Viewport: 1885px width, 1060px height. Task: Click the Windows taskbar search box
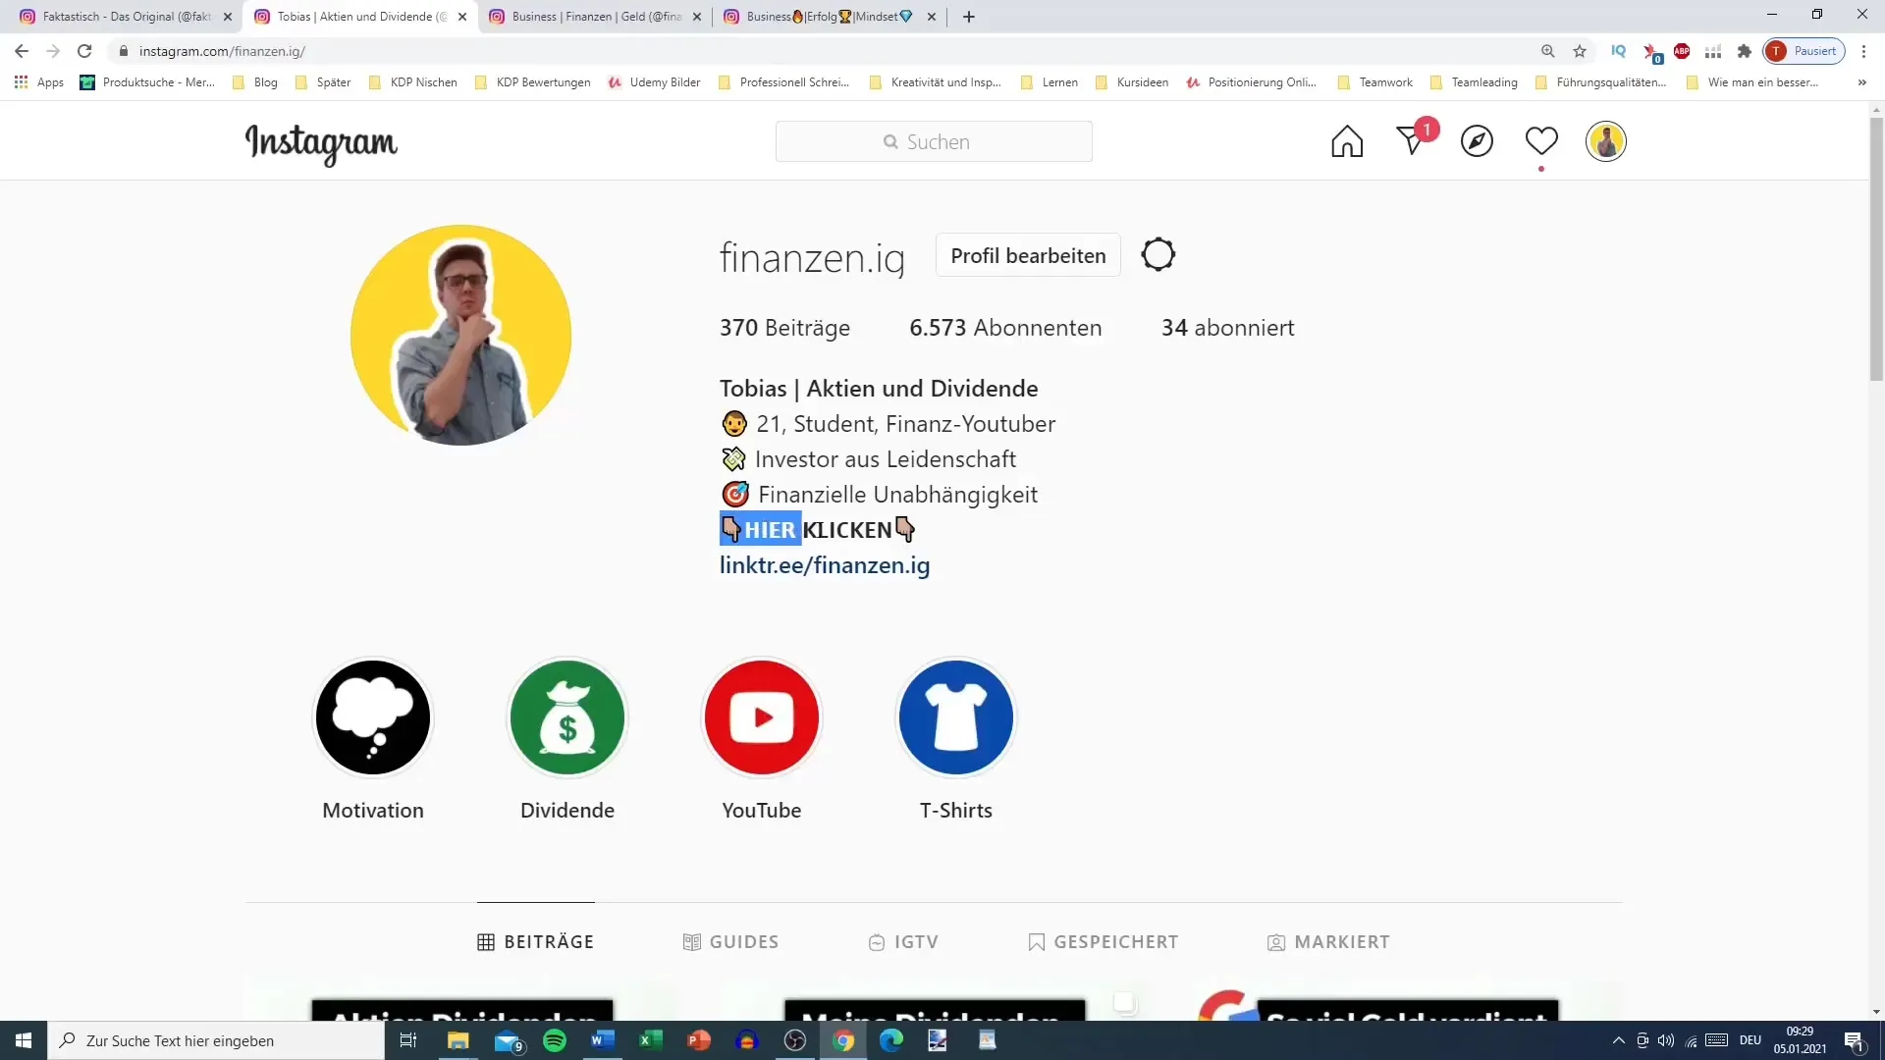(x=216, y=1040)
